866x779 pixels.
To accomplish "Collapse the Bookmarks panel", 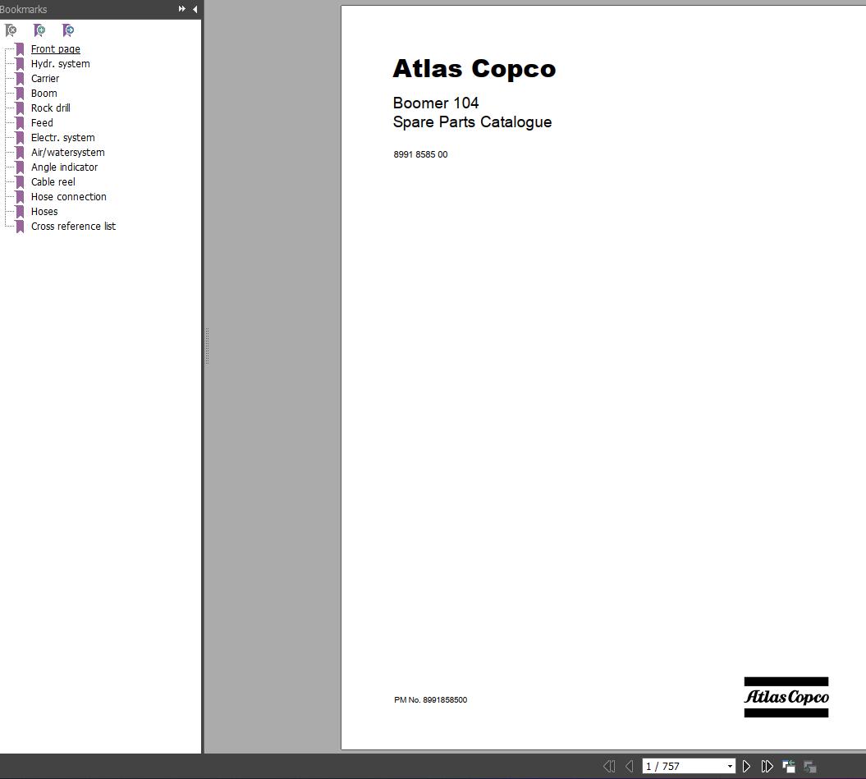I will [195, 9].
